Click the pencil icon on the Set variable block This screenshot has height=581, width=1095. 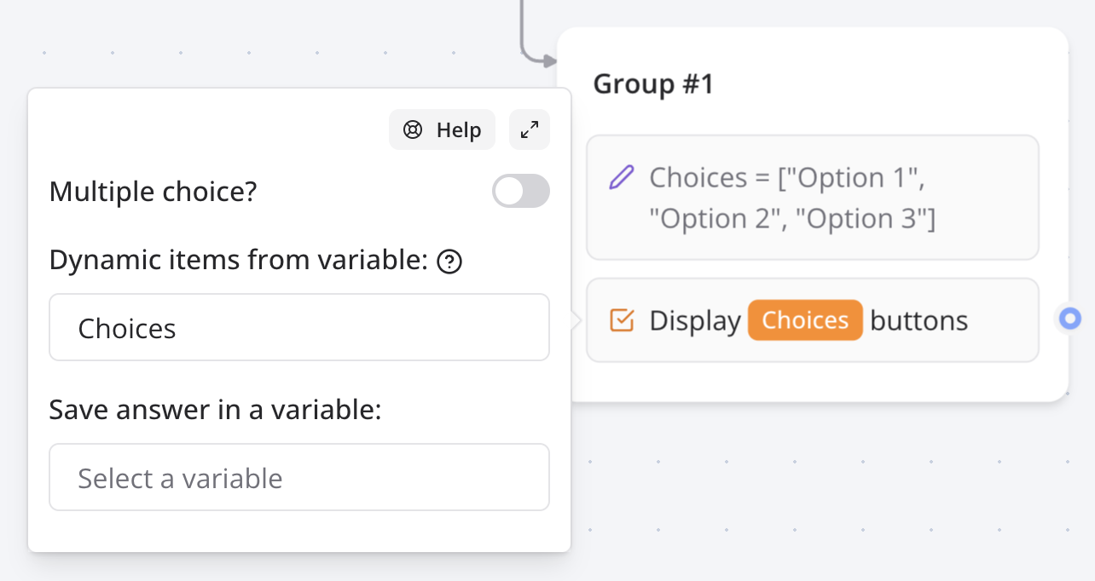pos(620,175)
